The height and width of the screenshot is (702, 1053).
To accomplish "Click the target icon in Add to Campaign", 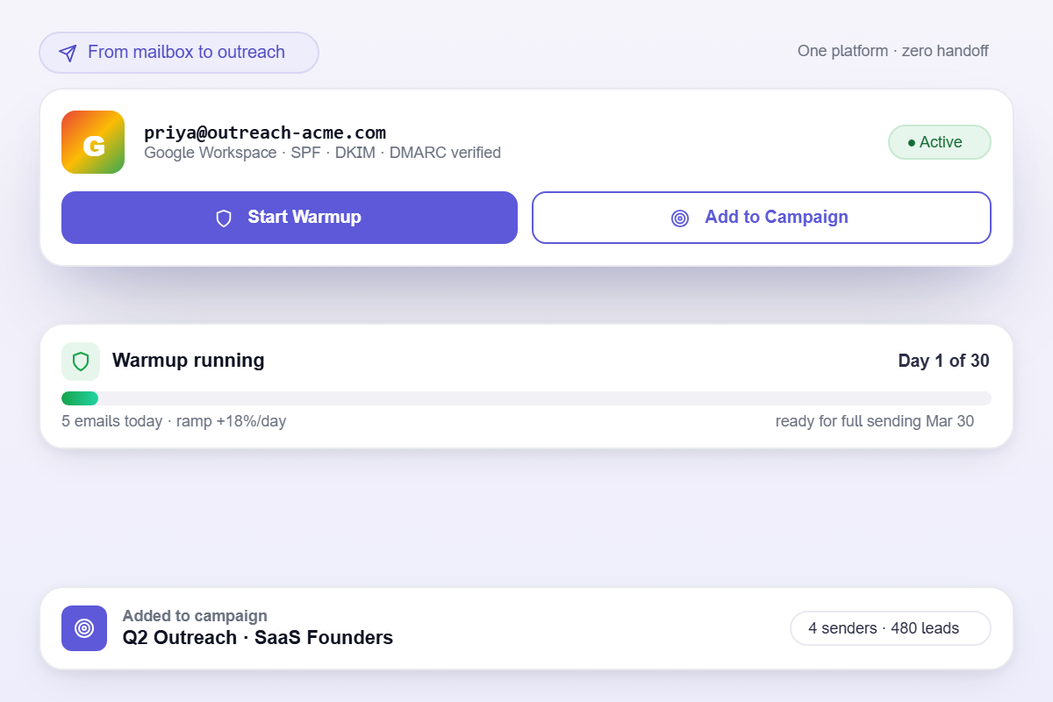I will pyautogui.click(x=680, y=218).
